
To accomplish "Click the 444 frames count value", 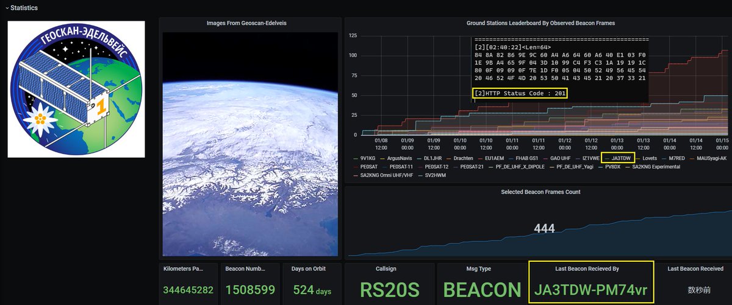I will [x=544, y=228].
